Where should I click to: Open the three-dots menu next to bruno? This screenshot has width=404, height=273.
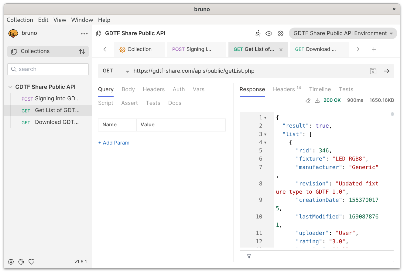click(84, 34)
